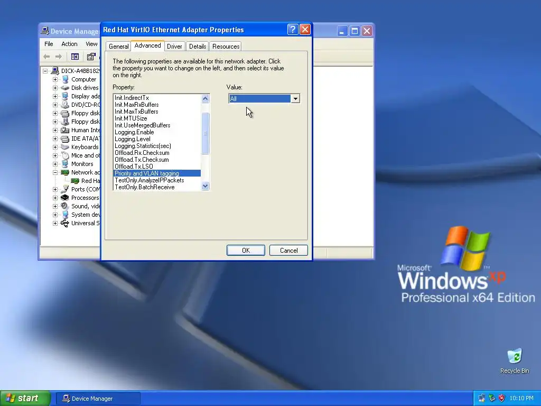Open the View menu in Device Manager
The image size is (541, 406).
(91, 44)
